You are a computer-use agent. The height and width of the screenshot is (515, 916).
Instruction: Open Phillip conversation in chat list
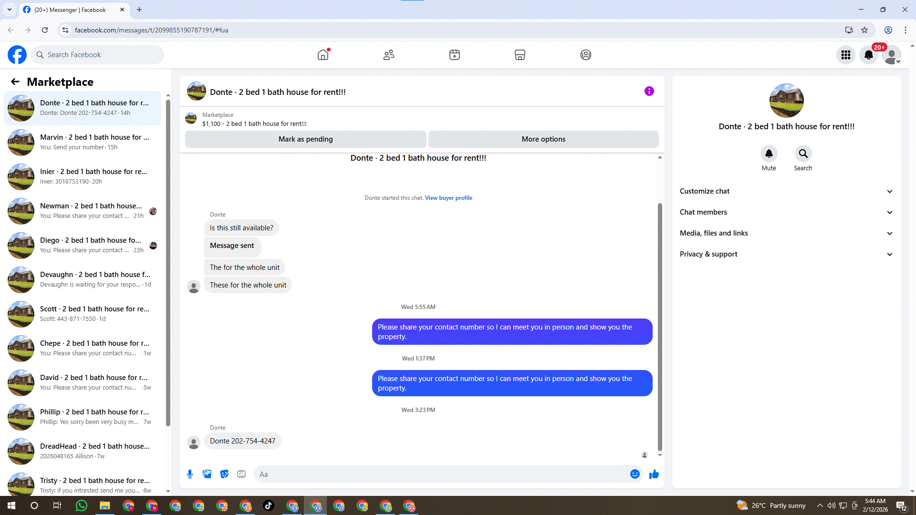tap(83, 417)
